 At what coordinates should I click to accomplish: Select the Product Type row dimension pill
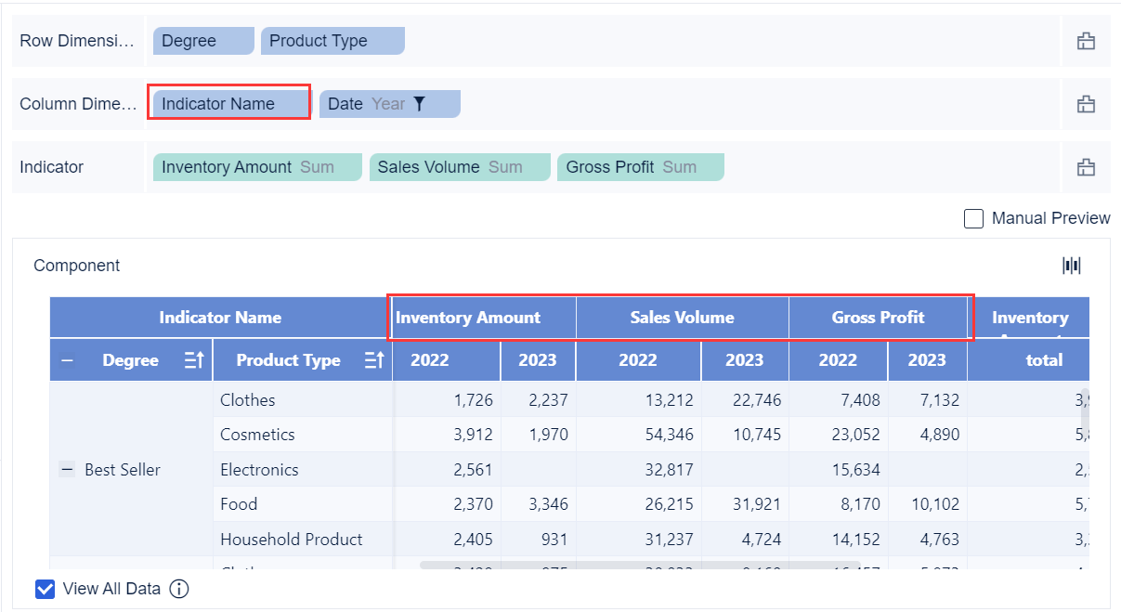pos(332,40)
